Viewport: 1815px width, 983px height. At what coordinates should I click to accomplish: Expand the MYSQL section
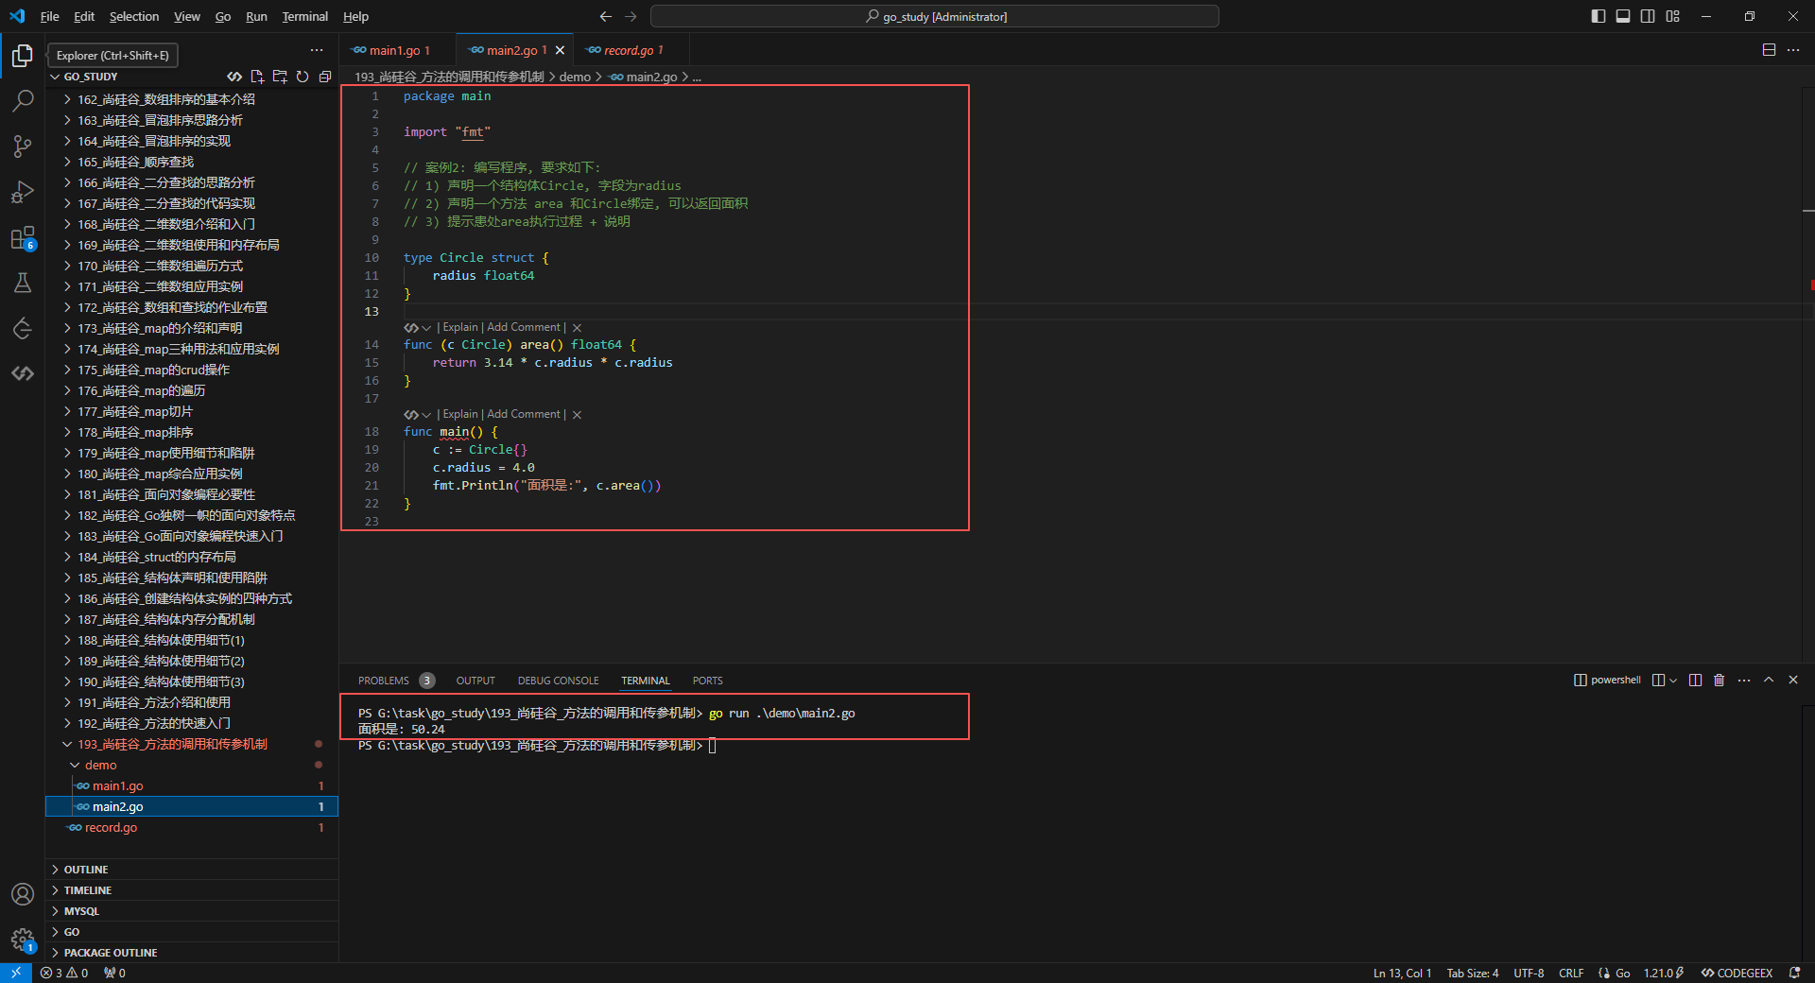[192, 911]
